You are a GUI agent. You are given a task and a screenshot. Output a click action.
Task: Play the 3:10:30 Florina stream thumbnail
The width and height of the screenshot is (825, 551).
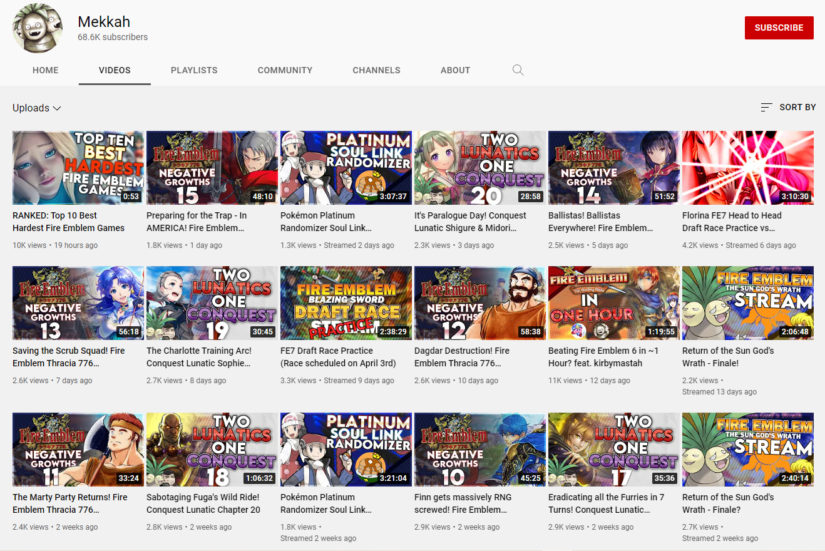tap(748, 168)
